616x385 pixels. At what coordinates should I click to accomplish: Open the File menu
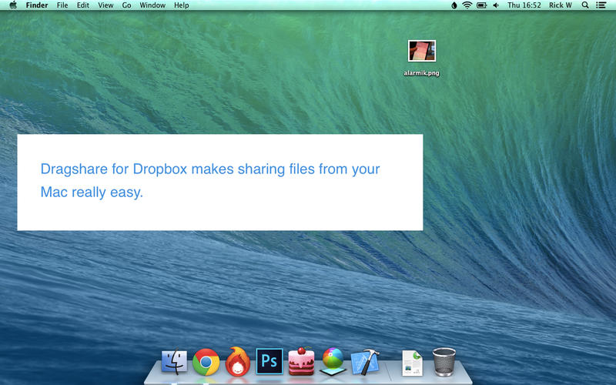62,5
